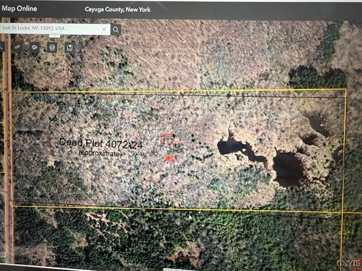Click the Deed Plot 4072x24 label
362x271 pixels.
(101, 145)
